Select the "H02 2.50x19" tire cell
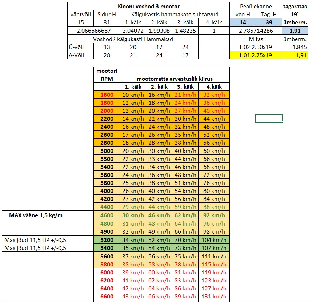The height and width of the screenshot is (305, 312). click(x=256, y=47)
